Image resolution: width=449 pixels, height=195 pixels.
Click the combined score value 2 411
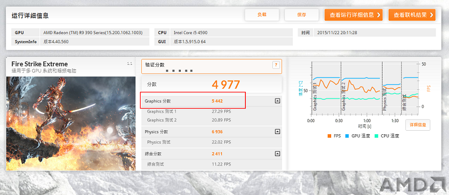coord(217,154)
